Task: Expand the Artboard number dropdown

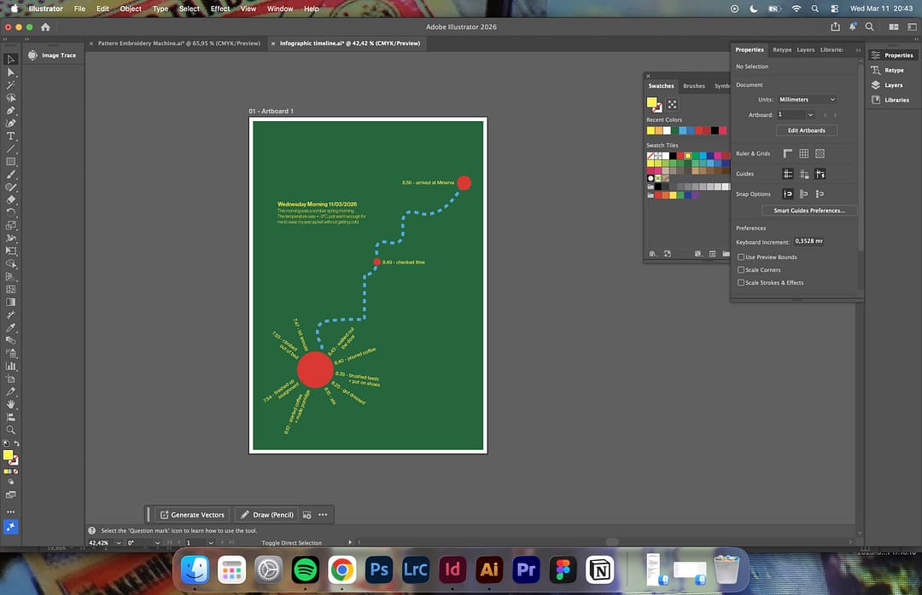Action: click(810, 114)
